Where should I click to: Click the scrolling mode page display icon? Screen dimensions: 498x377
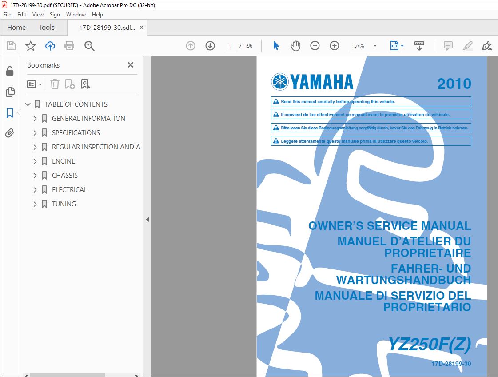click(x=419, y=46)
